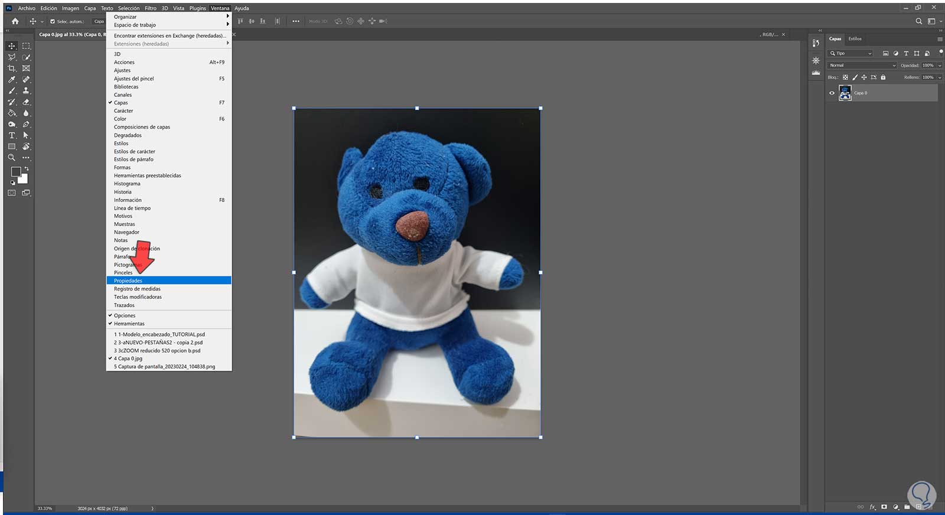
Task: Pick the Eyedropper tool
Action: (x=12, y=80)
